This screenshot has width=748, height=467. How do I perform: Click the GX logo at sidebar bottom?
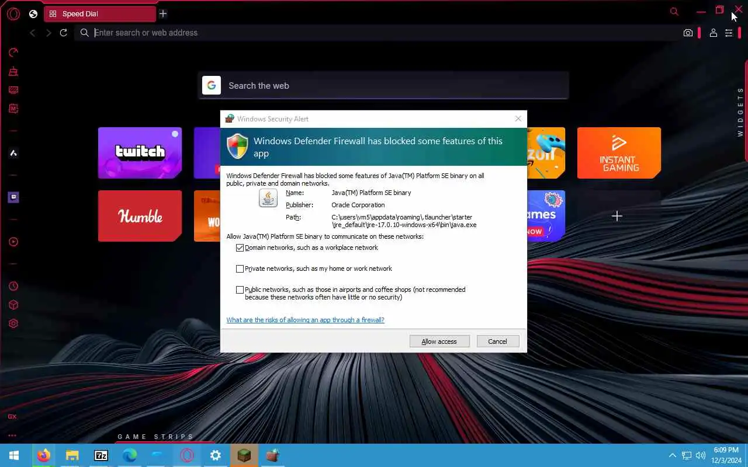pyautogui.click(x=12, y=417)
